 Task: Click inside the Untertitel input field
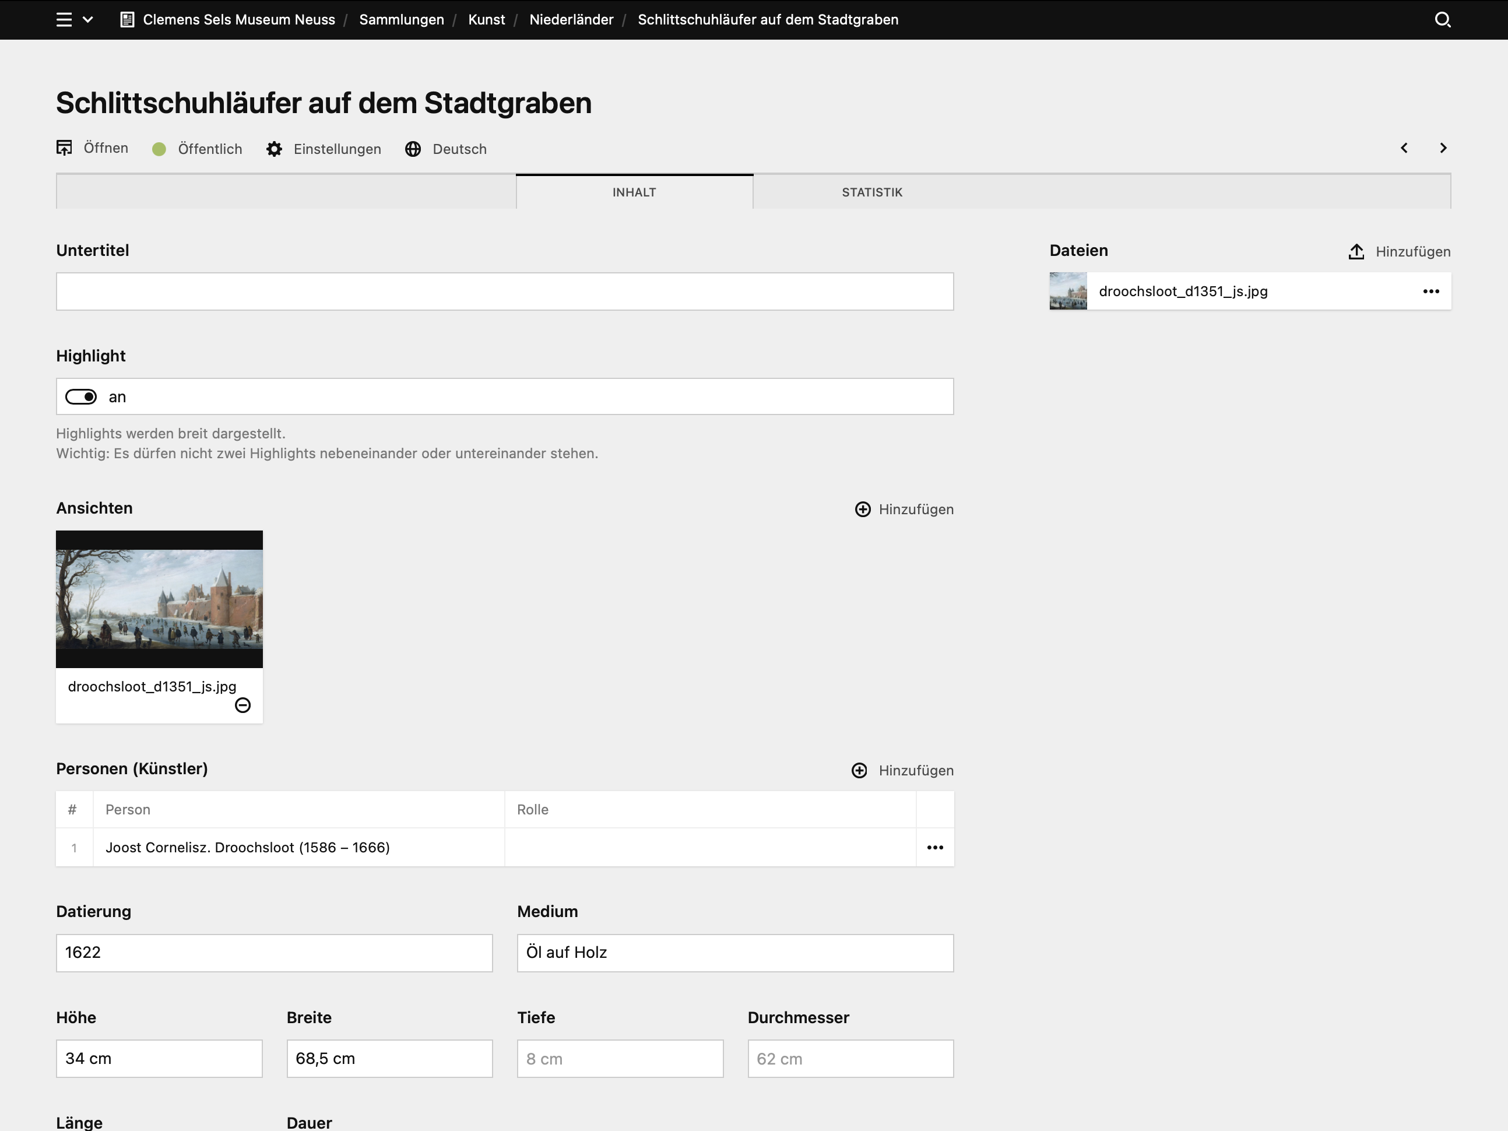click(x=504, y=291)
